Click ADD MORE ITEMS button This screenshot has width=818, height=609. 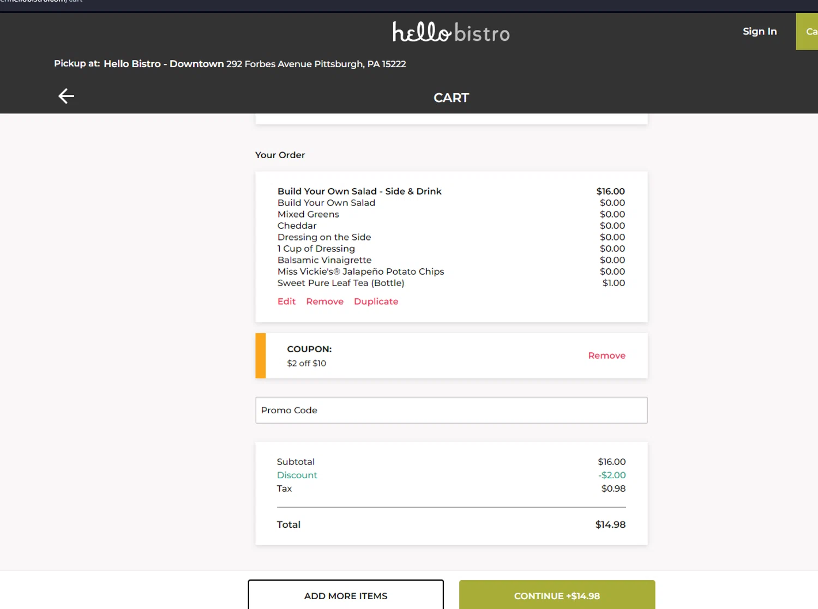pos(346,595)
